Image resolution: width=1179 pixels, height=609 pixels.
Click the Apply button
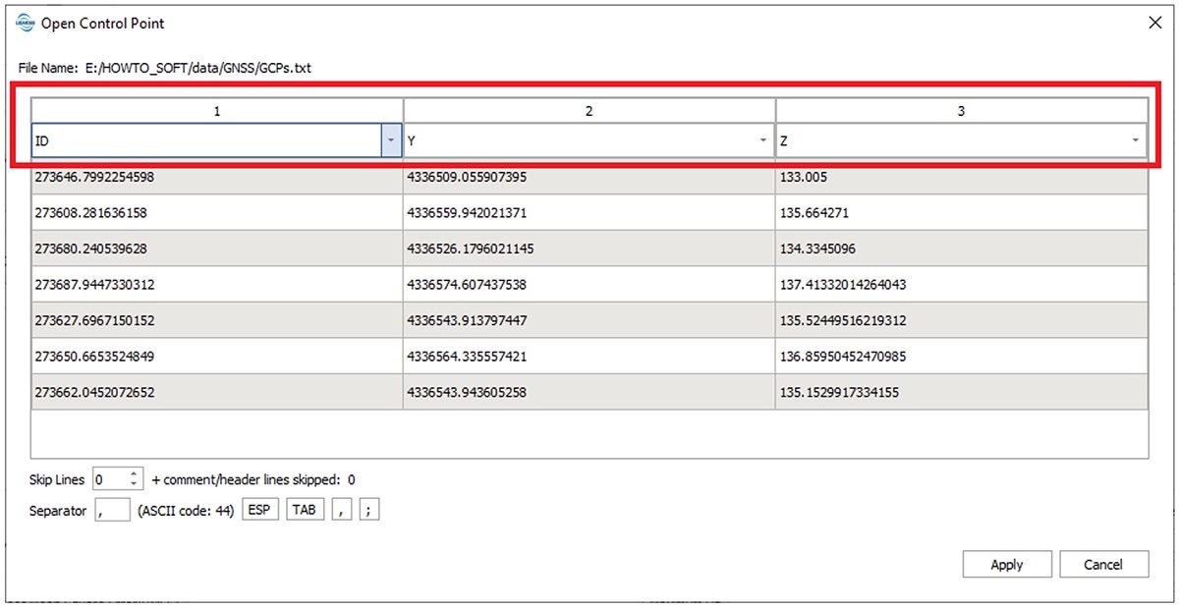[x=1006, y=565]
